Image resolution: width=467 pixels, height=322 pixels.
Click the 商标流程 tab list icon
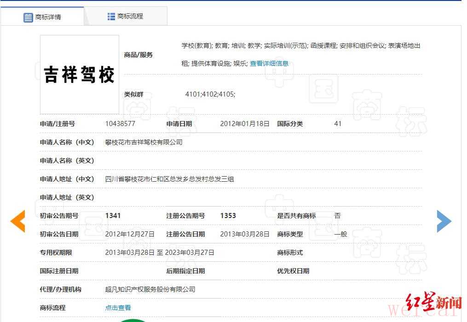tap(111, 17)
